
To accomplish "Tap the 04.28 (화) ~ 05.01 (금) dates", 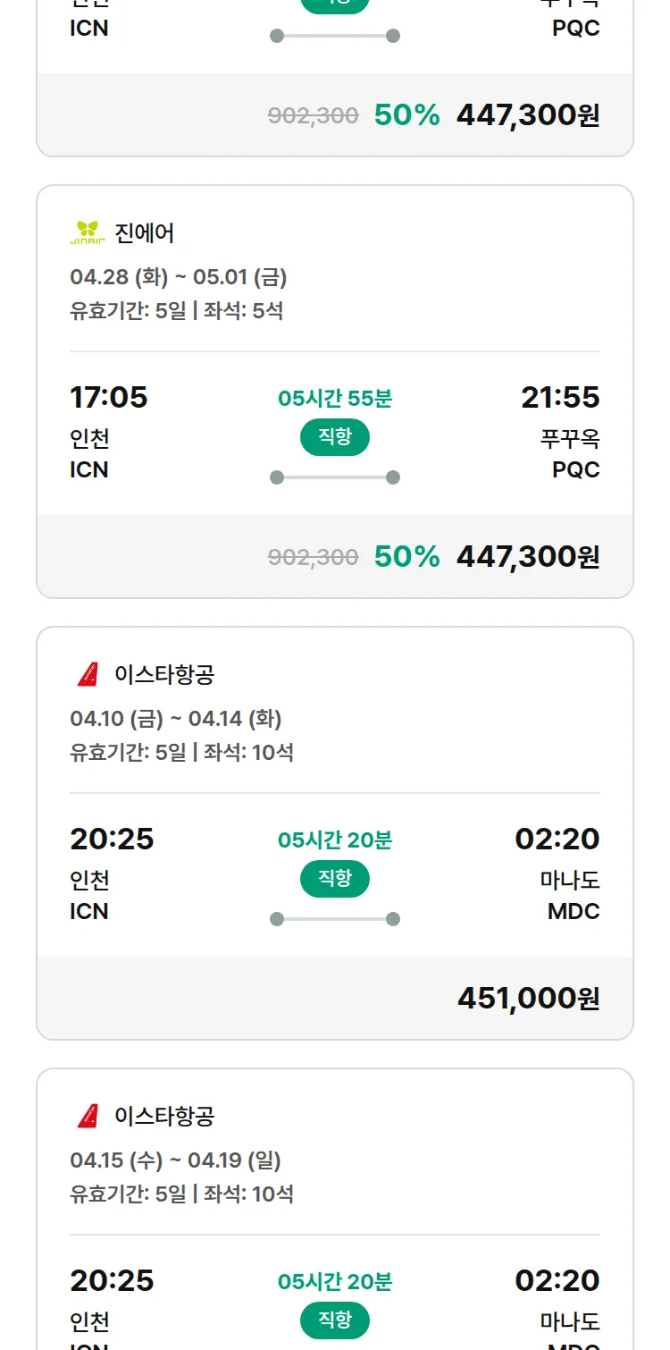I will pos(179,277).
